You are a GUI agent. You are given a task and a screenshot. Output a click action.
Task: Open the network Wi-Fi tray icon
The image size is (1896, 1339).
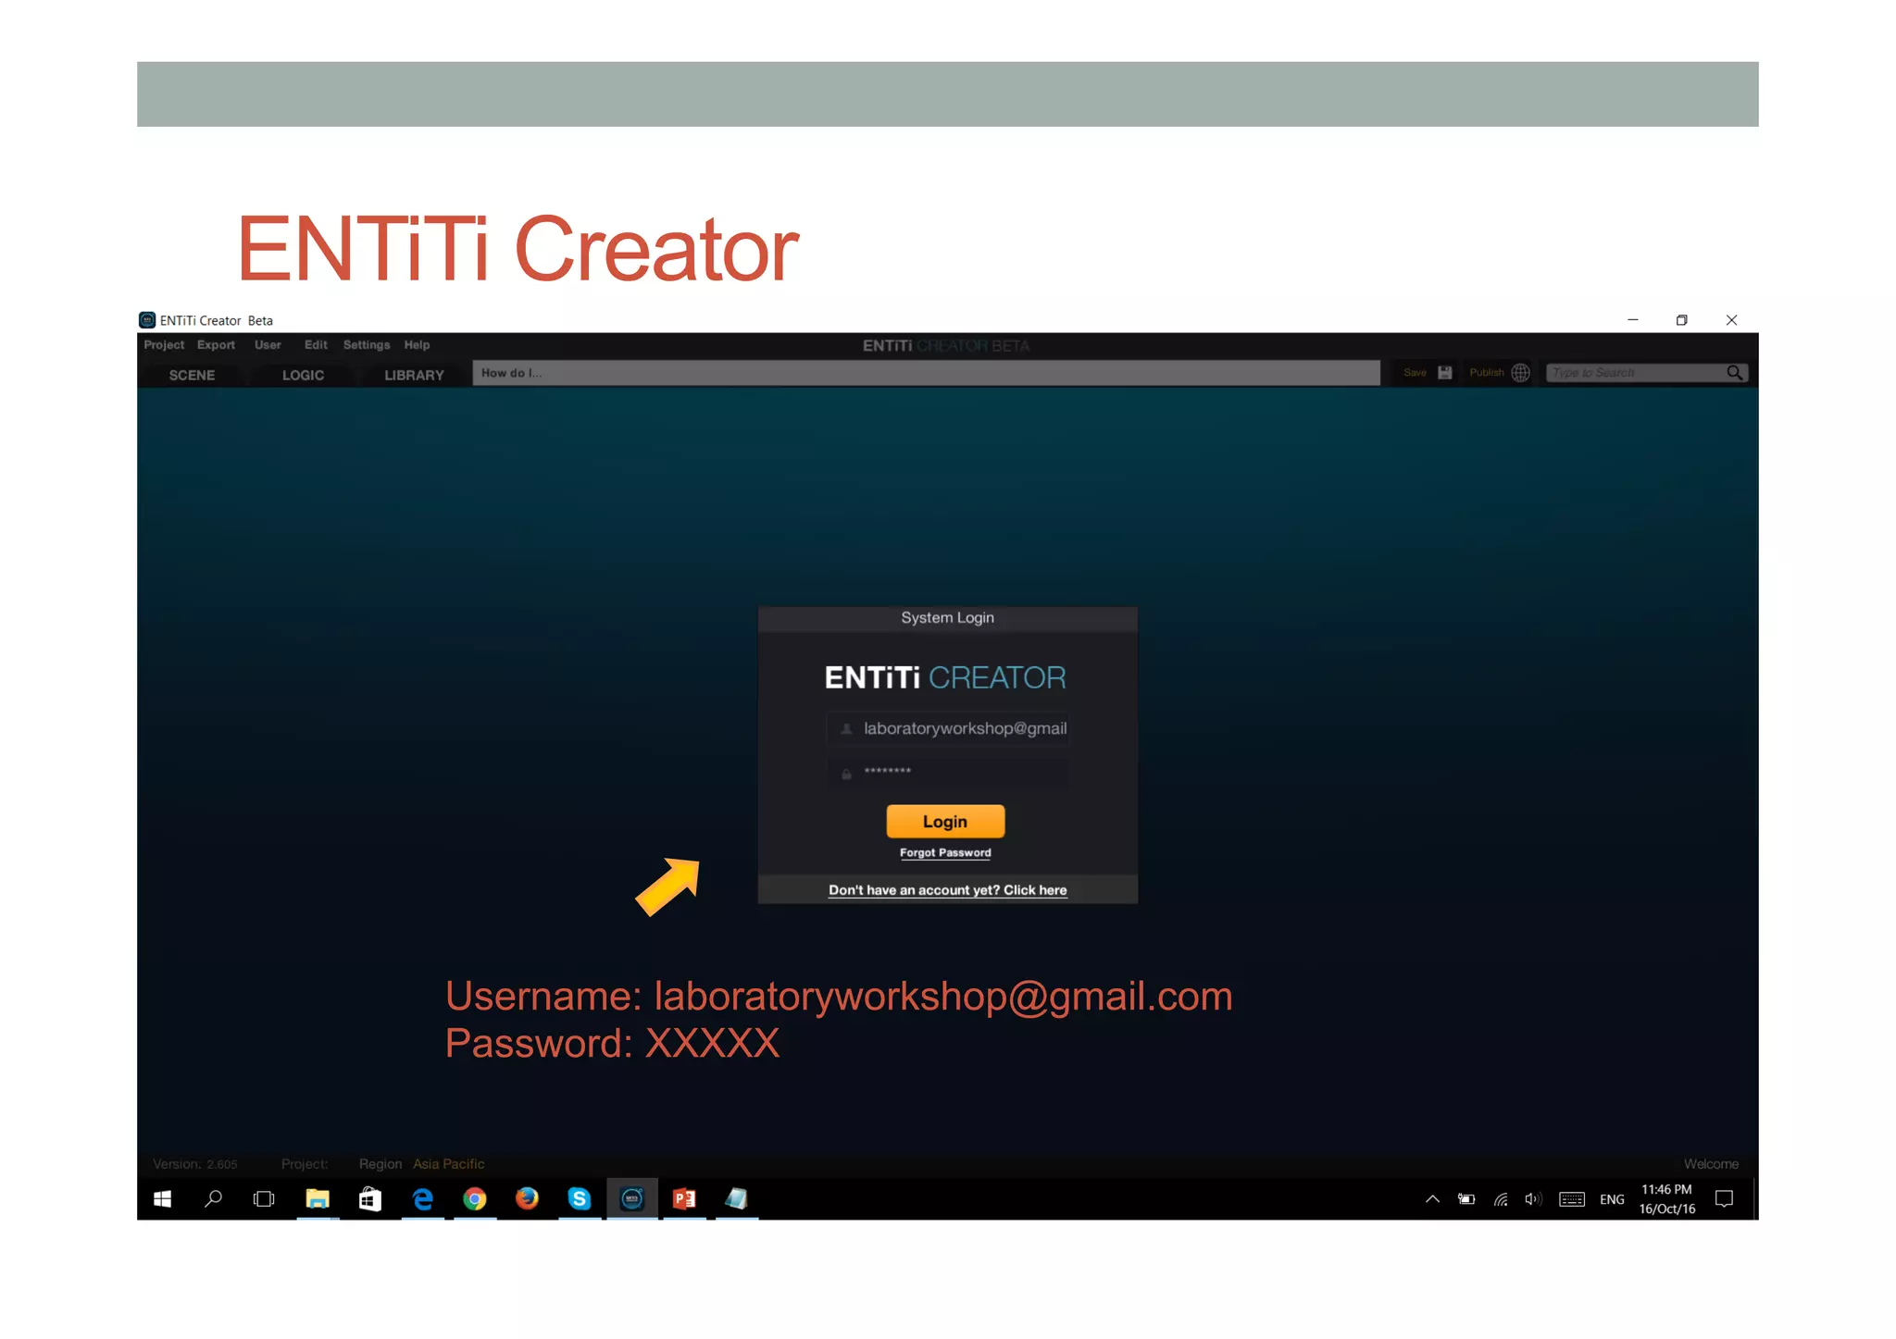pos(1501,1199)
